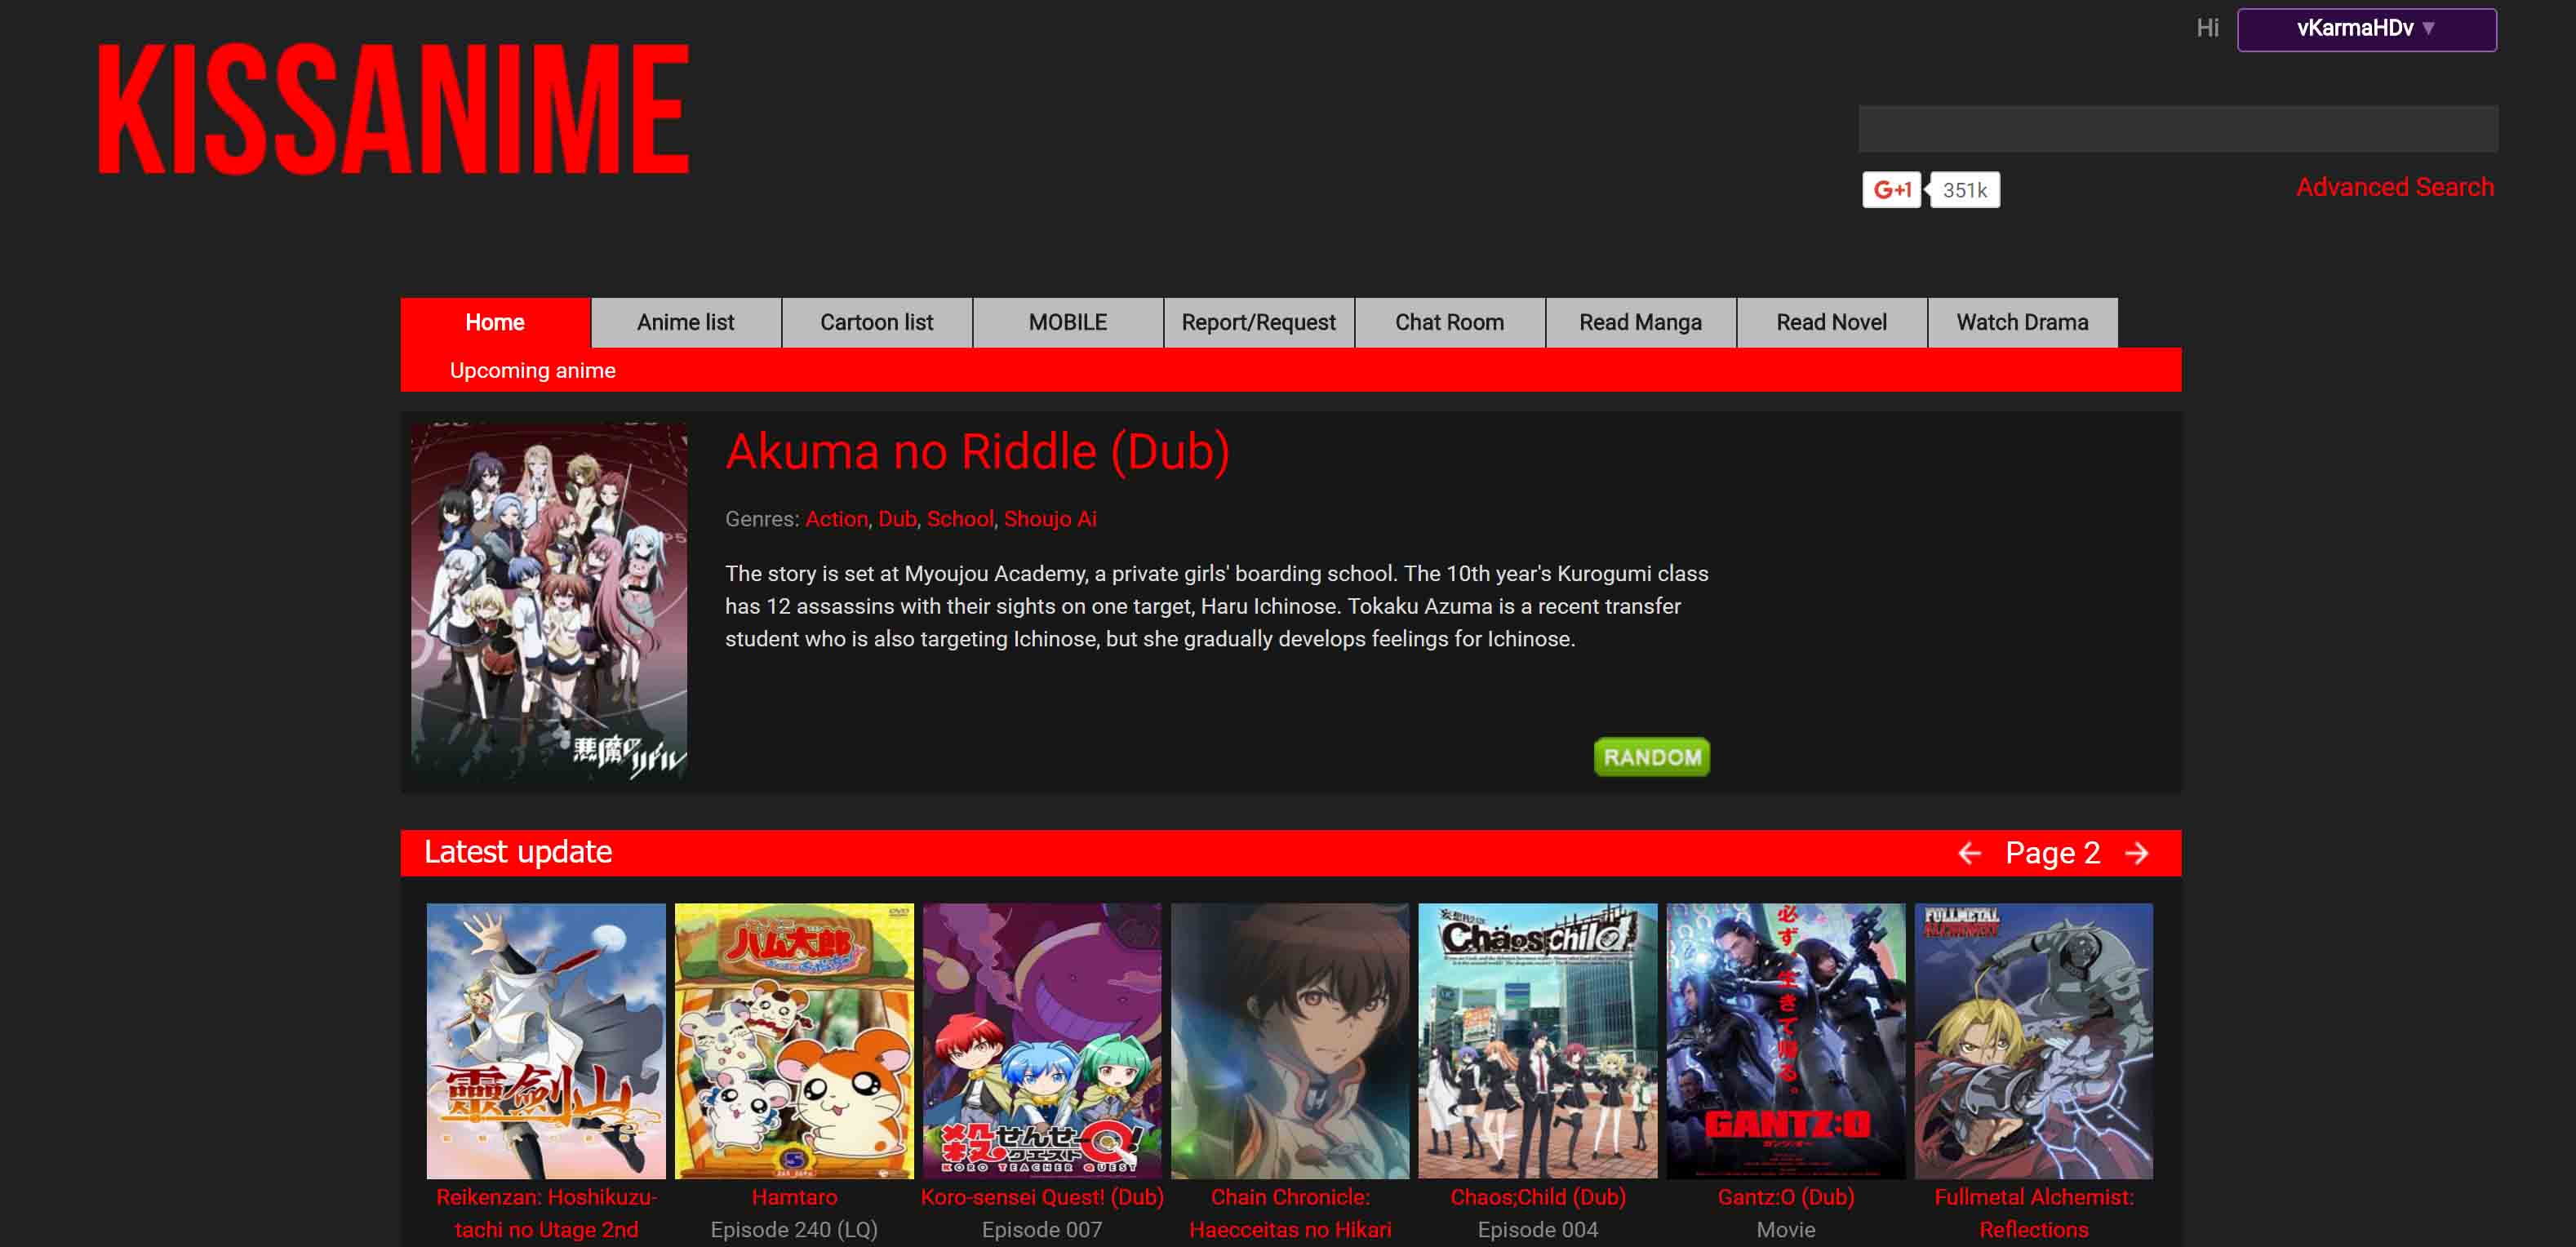This screenshot has height=1247, width=2576.
Task: Click the Hamtaro cover thumbnail
Action: tap(794, 1041)
